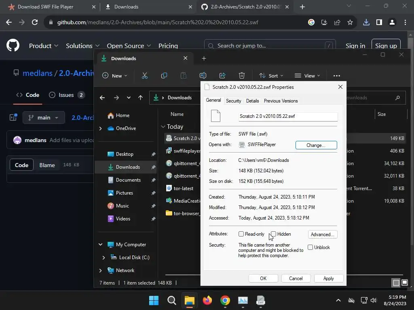Open the New dropdown in Explorer
The height and width of the screenshot is (310, 414).
click(x=114, y=75)
